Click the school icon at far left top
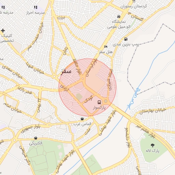The height and width of the screenshot is (175, 175). coord(3,7)
